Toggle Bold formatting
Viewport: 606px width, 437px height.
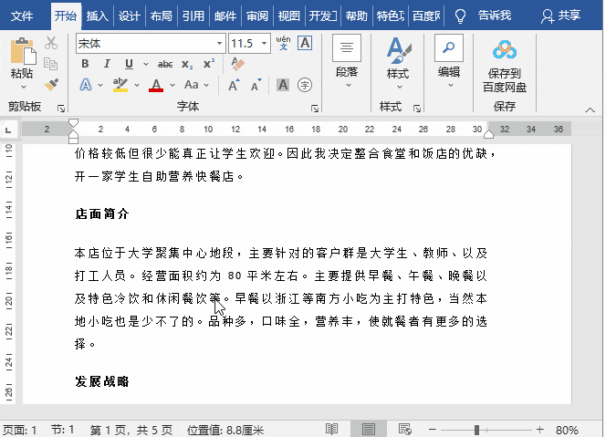pyautogui.click(x=85, y=64)
